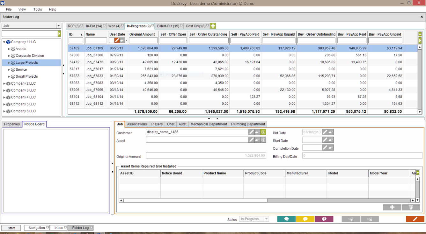Click the yellow comment bubble button
Screen dimensions: 426x234
pos(305,219)
